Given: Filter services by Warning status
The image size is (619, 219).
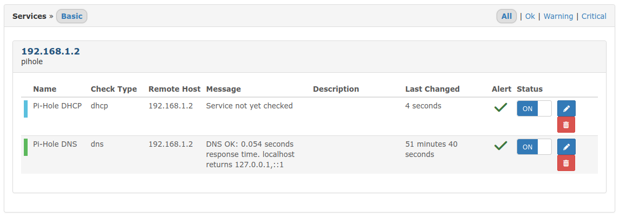Looking at the screenshot, I should (558, 16).
